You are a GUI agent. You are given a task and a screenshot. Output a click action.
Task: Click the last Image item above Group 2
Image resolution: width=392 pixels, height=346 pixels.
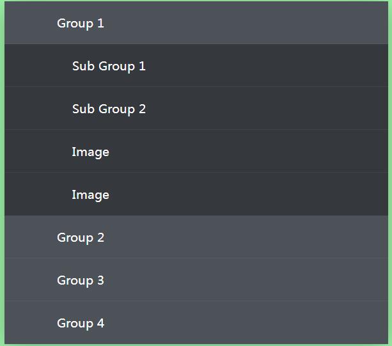click(90, 194)
